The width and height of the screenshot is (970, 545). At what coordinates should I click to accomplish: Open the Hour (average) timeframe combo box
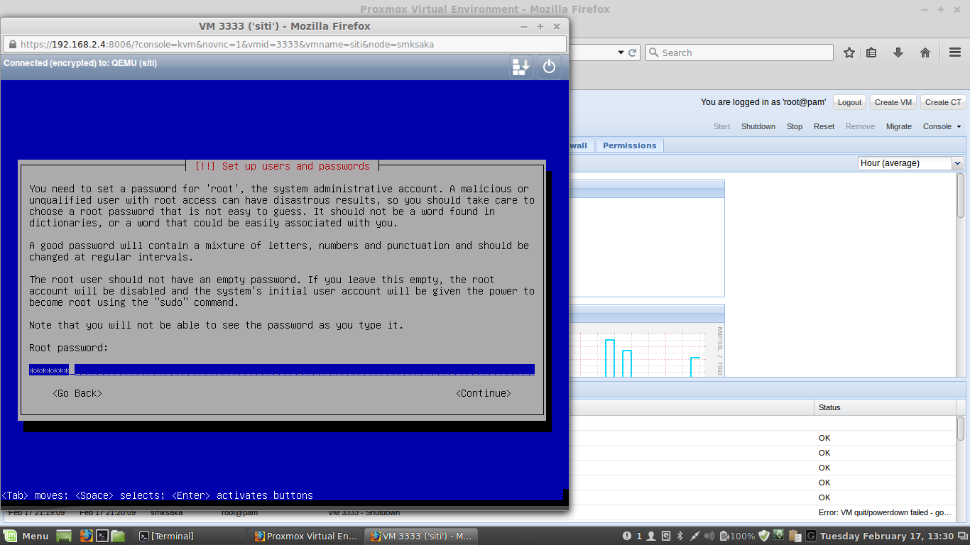click(910, 163)
